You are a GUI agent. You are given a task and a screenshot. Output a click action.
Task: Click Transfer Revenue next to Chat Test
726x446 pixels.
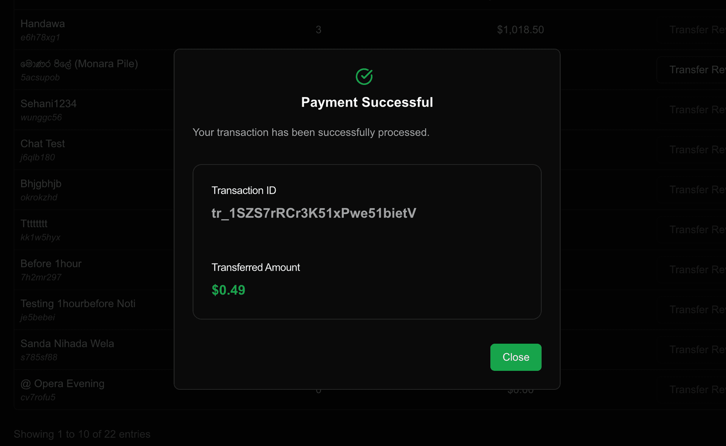pyautogui.click(x=697, y=150)
